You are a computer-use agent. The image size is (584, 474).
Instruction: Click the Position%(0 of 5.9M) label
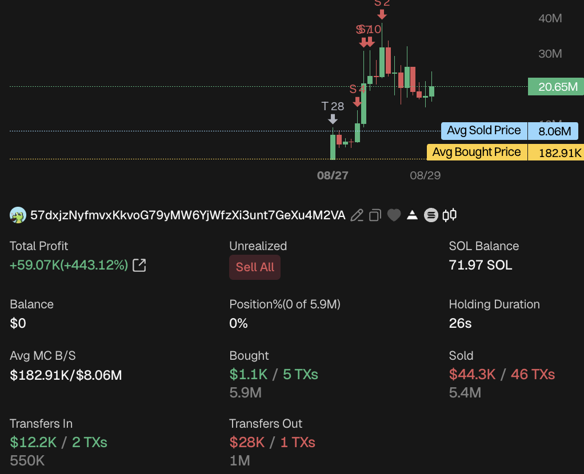285,304
